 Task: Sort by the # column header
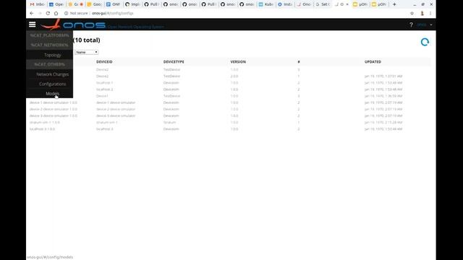click(299, 62)
